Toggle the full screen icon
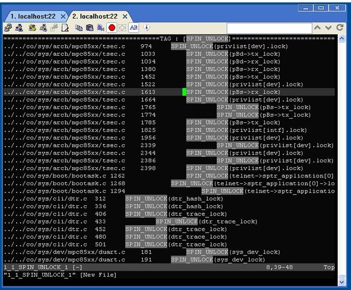 click(122, 28)
